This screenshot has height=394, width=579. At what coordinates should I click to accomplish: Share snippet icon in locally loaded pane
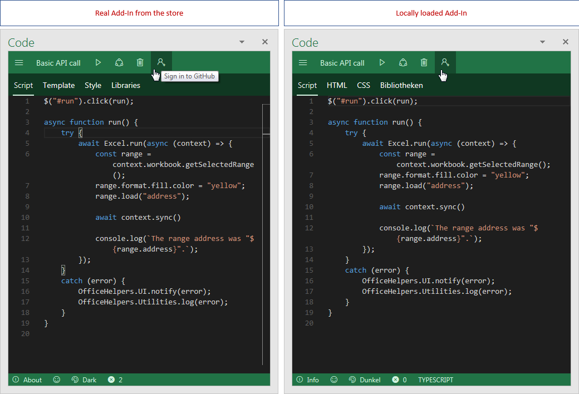tap(403, 63)
